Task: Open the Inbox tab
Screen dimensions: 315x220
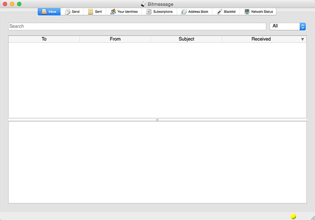Action: [x=49, y=12]
